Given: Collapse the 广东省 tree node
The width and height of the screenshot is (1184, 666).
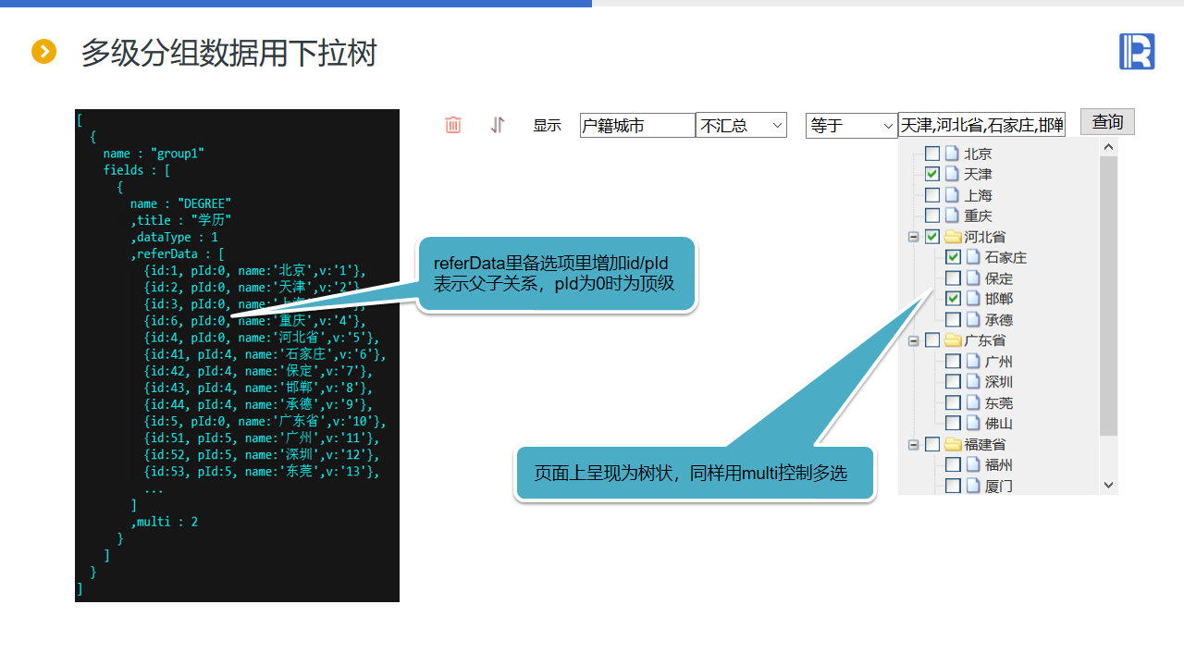Looking at the screenshot, I should pyautogui.click(x=914, y=340).
